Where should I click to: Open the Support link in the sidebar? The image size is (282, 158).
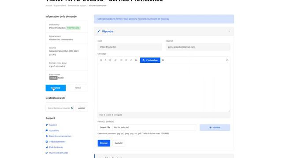tap(53, 125)
